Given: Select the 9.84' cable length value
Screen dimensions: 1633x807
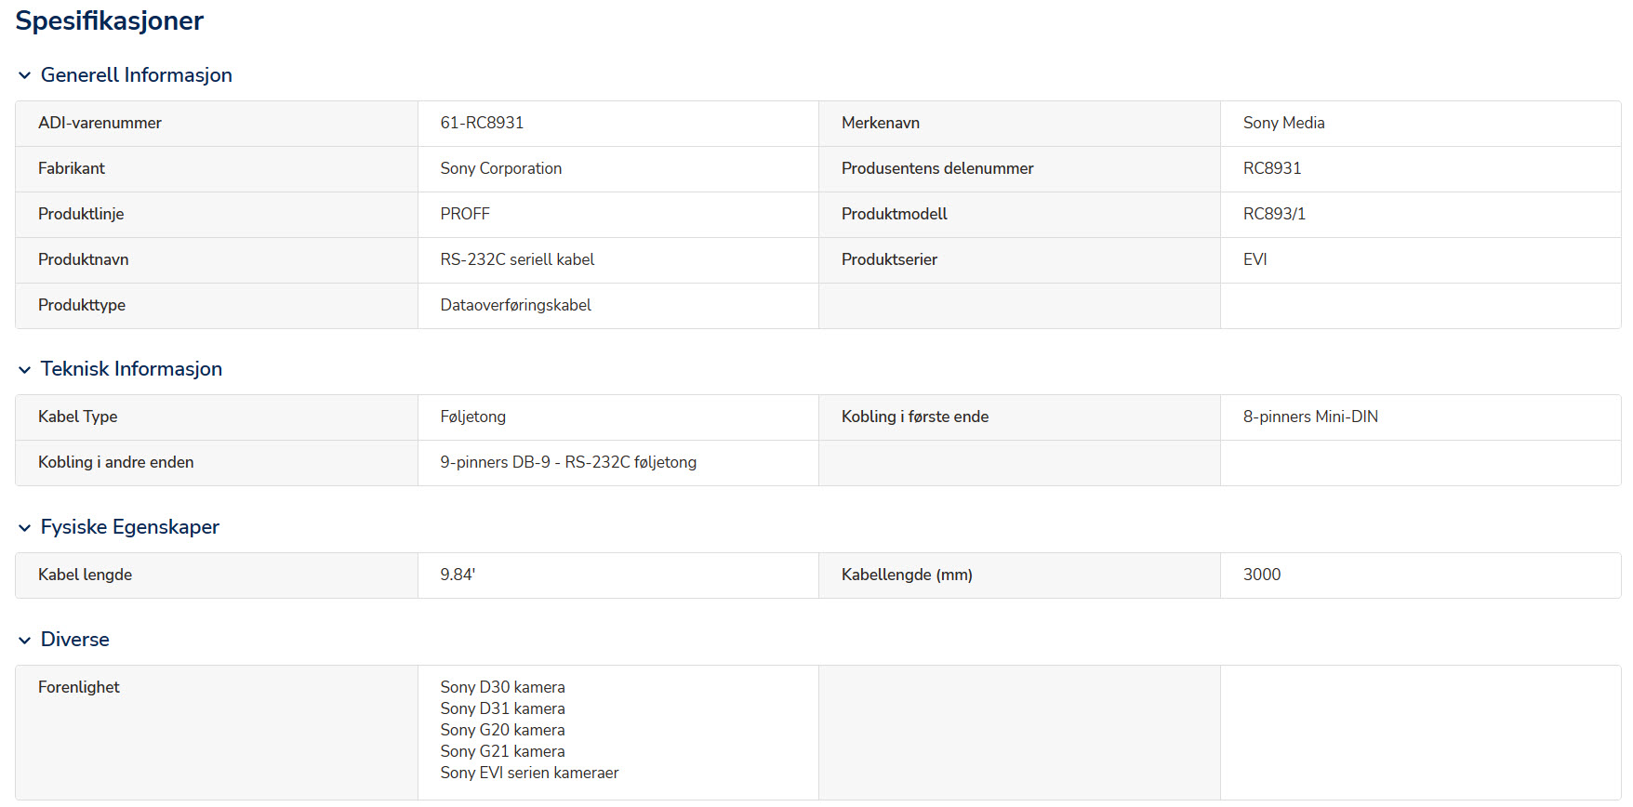Looking at the screenshot, I should click(458, 575).
